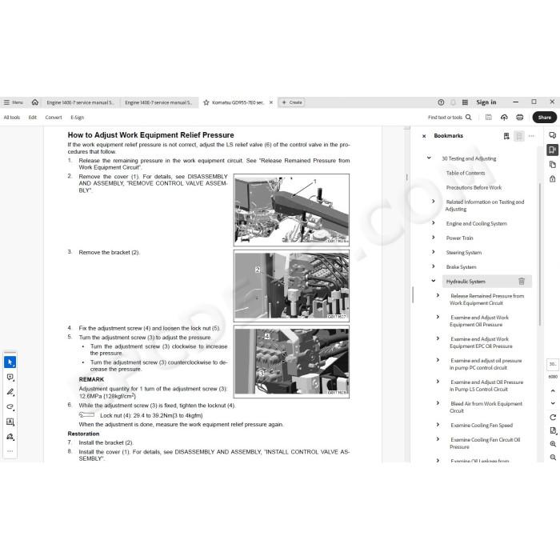Click the Create new tab button
This screenshot has height=560, width=560.
tap(292, 102)
